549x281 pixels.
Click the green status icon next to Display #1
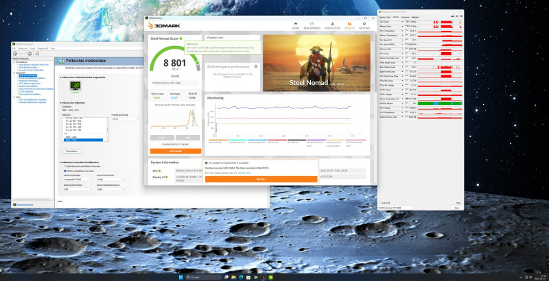point(166,178)
